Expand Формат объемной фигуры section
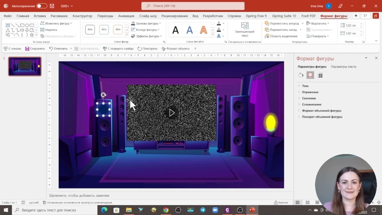The height and width of the screenshot is (215, 382). click(321, 111)
